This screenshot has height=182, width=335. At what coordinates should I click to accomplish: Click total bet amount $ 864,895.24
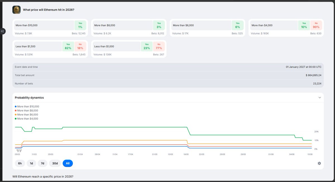[314, 75]
